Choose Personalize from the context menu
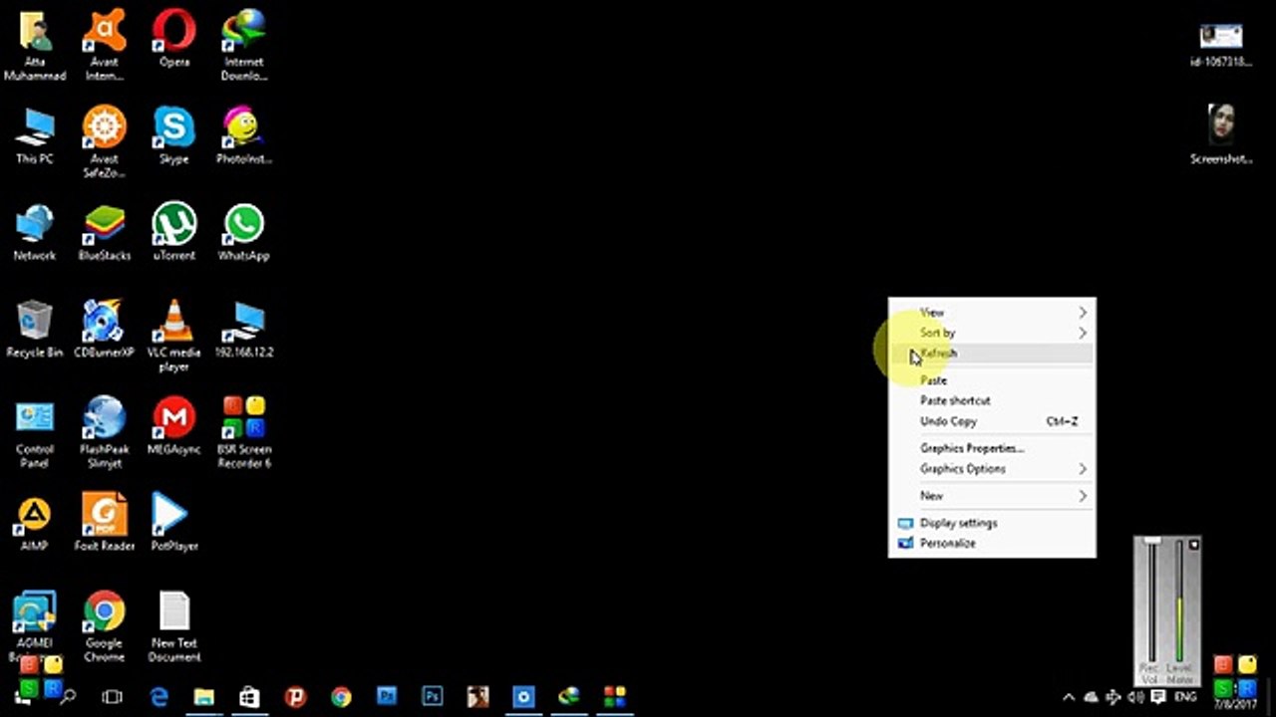 [x=992, y=544]
